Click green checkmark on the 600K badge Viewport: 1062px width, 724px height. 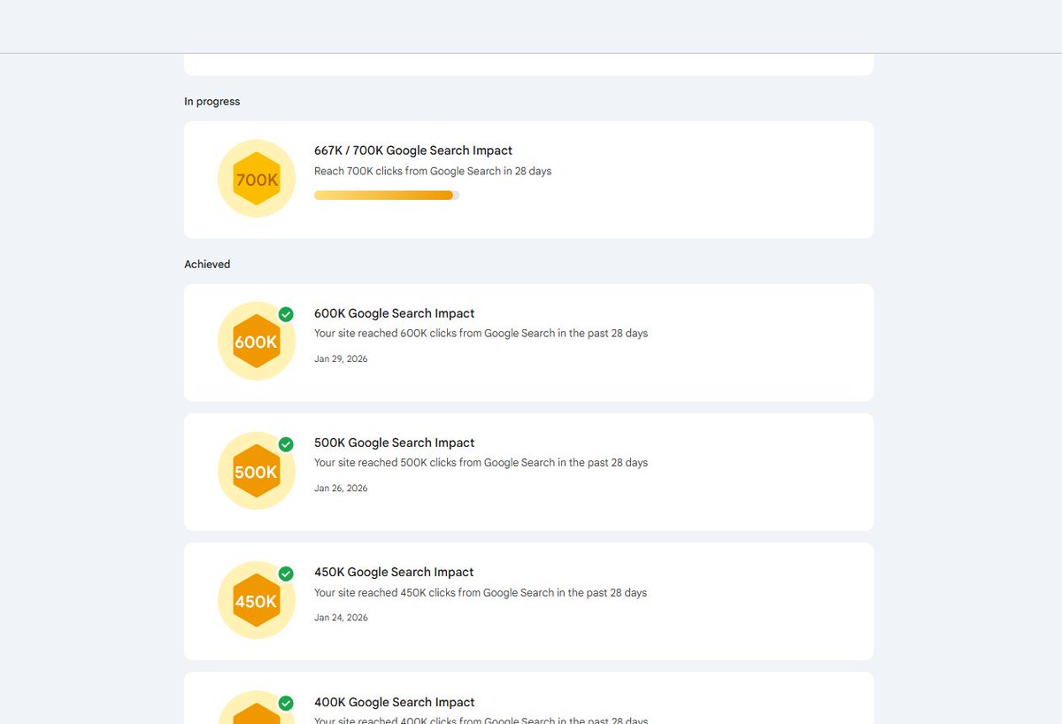click(x=286, y=314)
